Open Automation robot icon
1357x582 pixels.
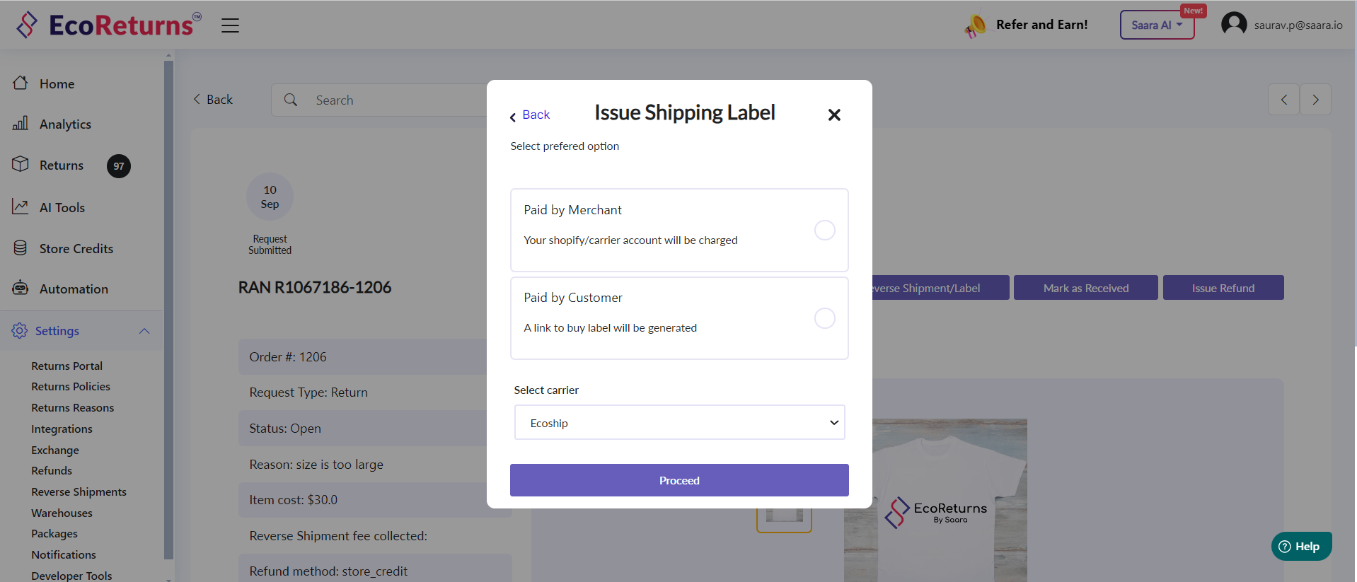point(21,288)
